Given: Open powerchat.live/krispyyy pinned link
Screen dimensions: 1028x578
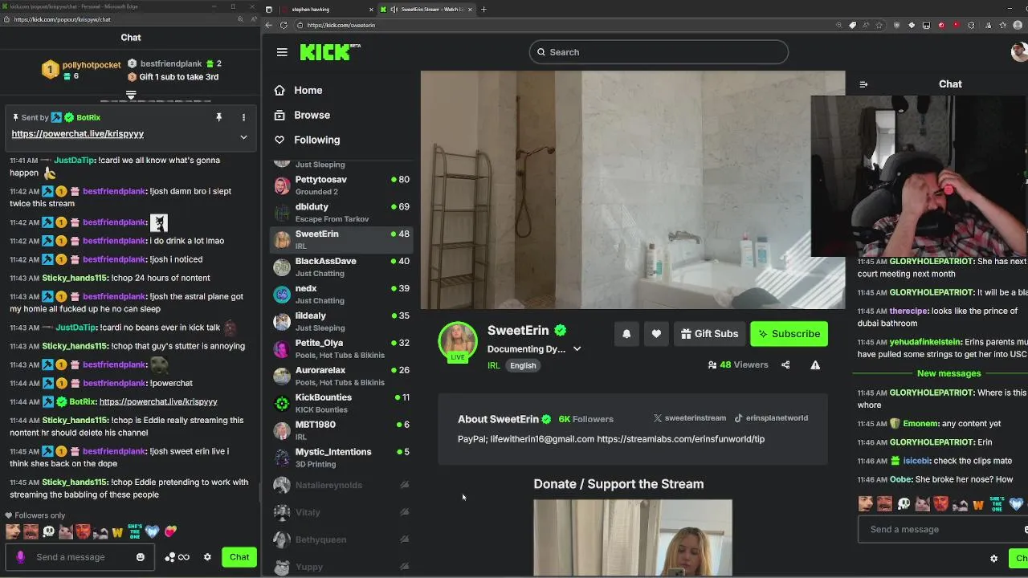Looking at the screenshot, I should [x=77, y=134].
